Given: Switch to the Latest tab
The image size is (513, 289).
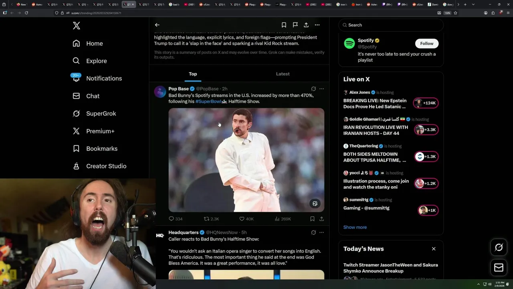Looking at the screenshot, I should 283,74.
